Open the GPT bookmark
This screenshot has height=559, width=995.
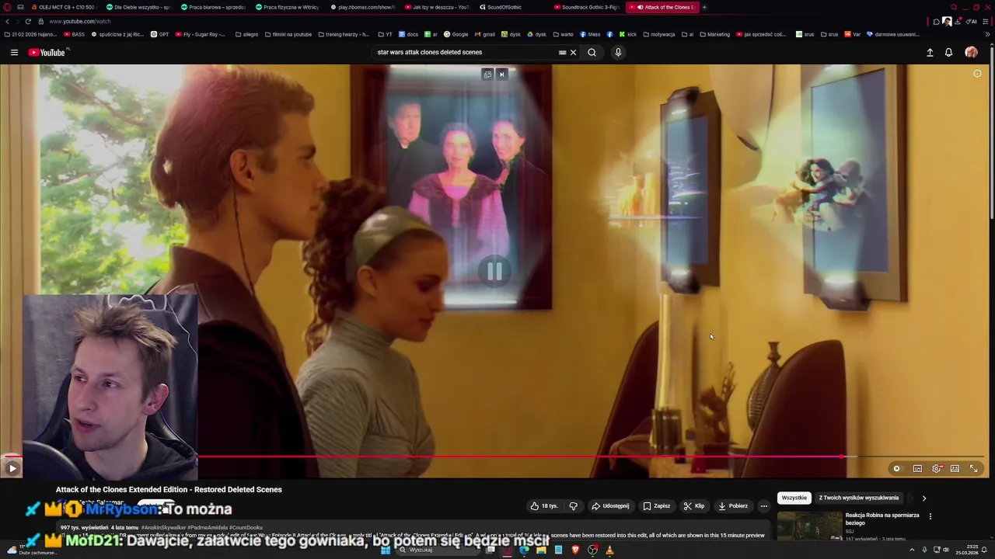(x=159, y=34)
